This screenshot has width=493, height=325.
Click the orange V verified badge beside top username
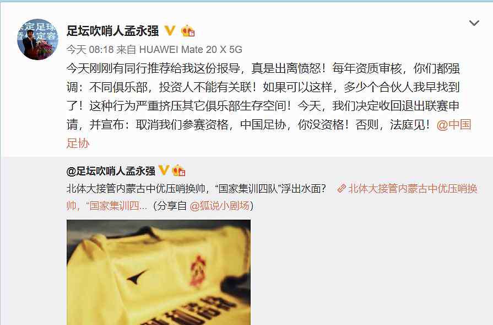coord(170,30)
